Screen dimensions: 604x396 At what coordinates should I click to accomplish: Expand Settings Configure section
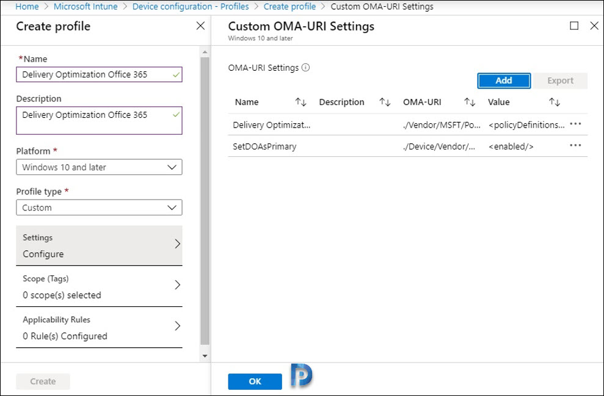click(99, 245)
